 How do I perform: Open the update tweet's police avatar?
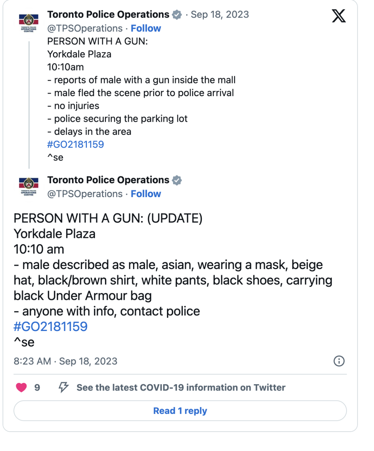point(29,187)
